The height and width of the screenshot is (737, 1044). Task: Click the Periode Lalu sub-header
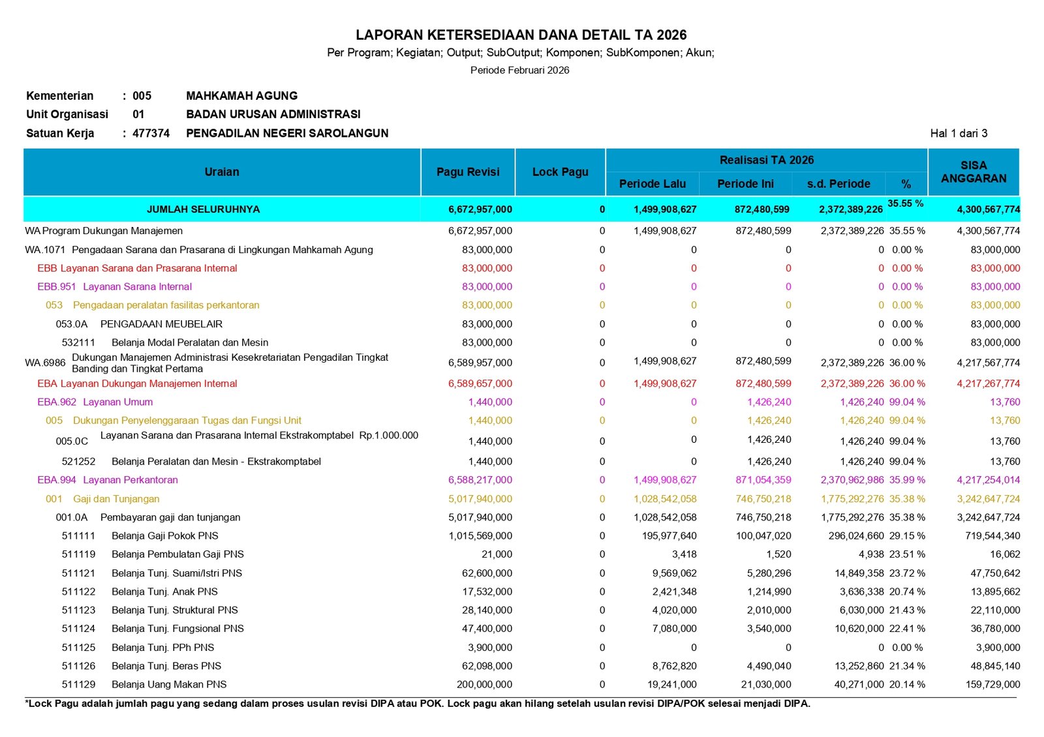[x=652, y=184]
